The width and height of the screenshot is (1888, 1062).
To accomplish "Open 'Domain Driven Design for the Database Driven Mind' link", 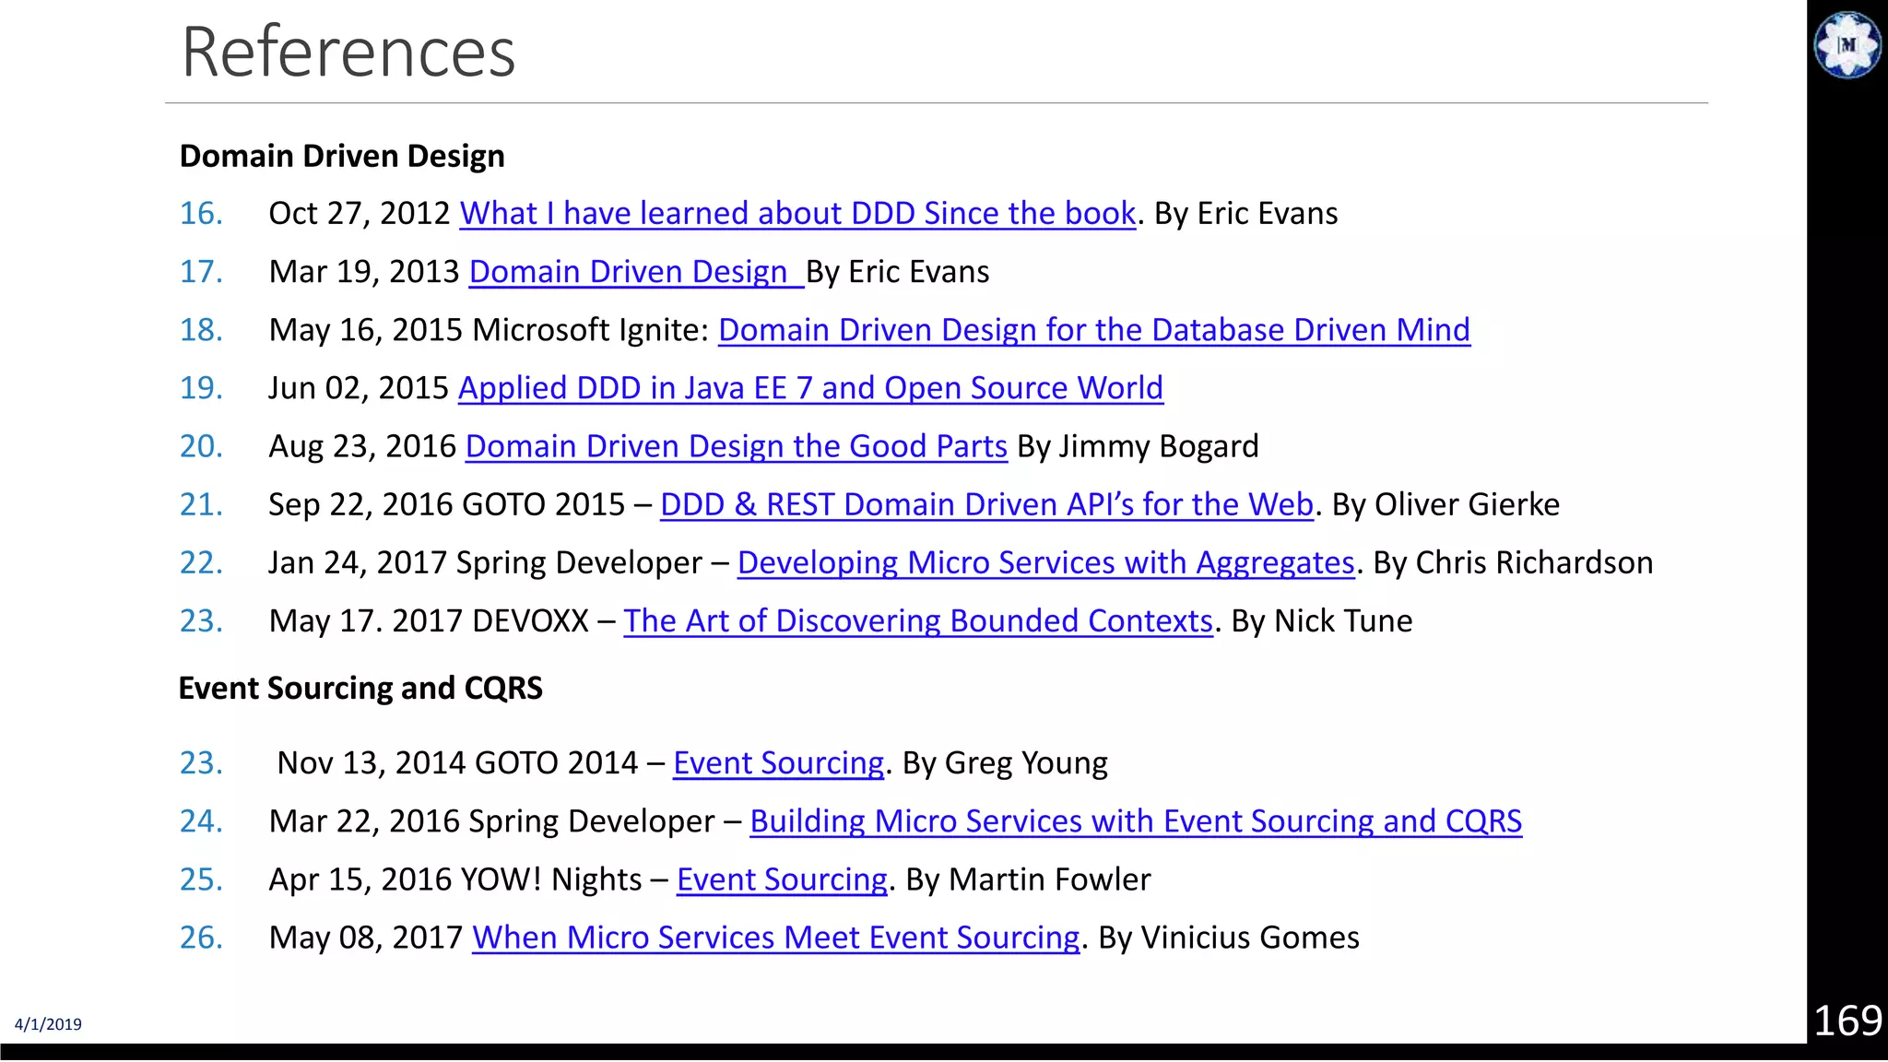I will (1094, 330).
